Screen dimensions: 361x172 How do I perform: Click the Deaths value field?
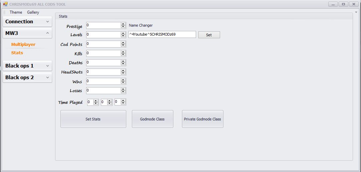(104, 63)
